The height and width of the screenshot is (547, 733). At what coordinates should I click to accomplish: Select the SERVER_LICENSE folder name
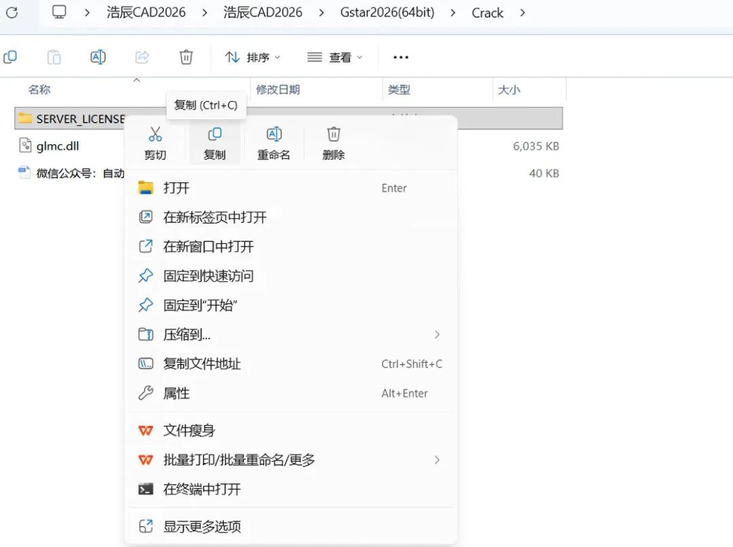[80, 119]
